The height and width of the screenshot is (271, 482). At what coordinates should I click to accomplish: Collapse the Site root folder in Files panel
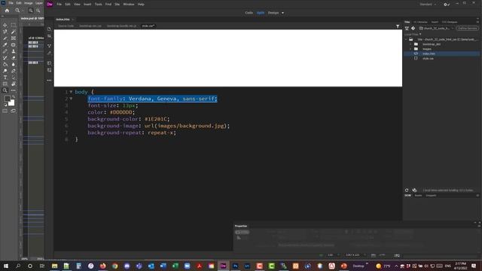pyautogui.click(x=406, y=40)
